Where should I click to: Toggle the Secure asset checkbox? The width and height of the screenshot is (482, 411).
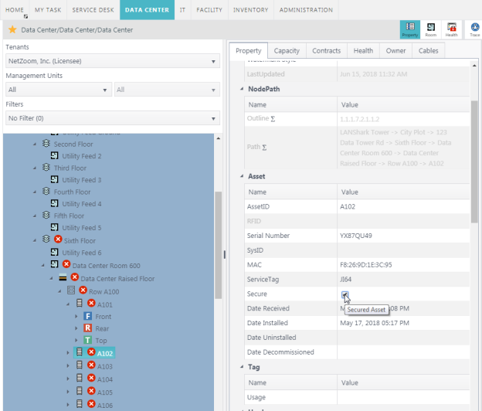345,294
